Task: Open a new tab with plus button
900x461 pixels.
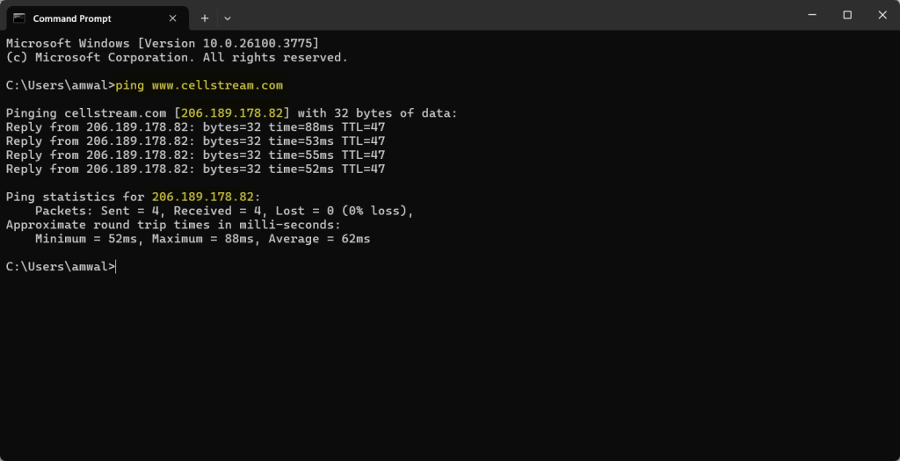Action: click(x=205, y=18)
